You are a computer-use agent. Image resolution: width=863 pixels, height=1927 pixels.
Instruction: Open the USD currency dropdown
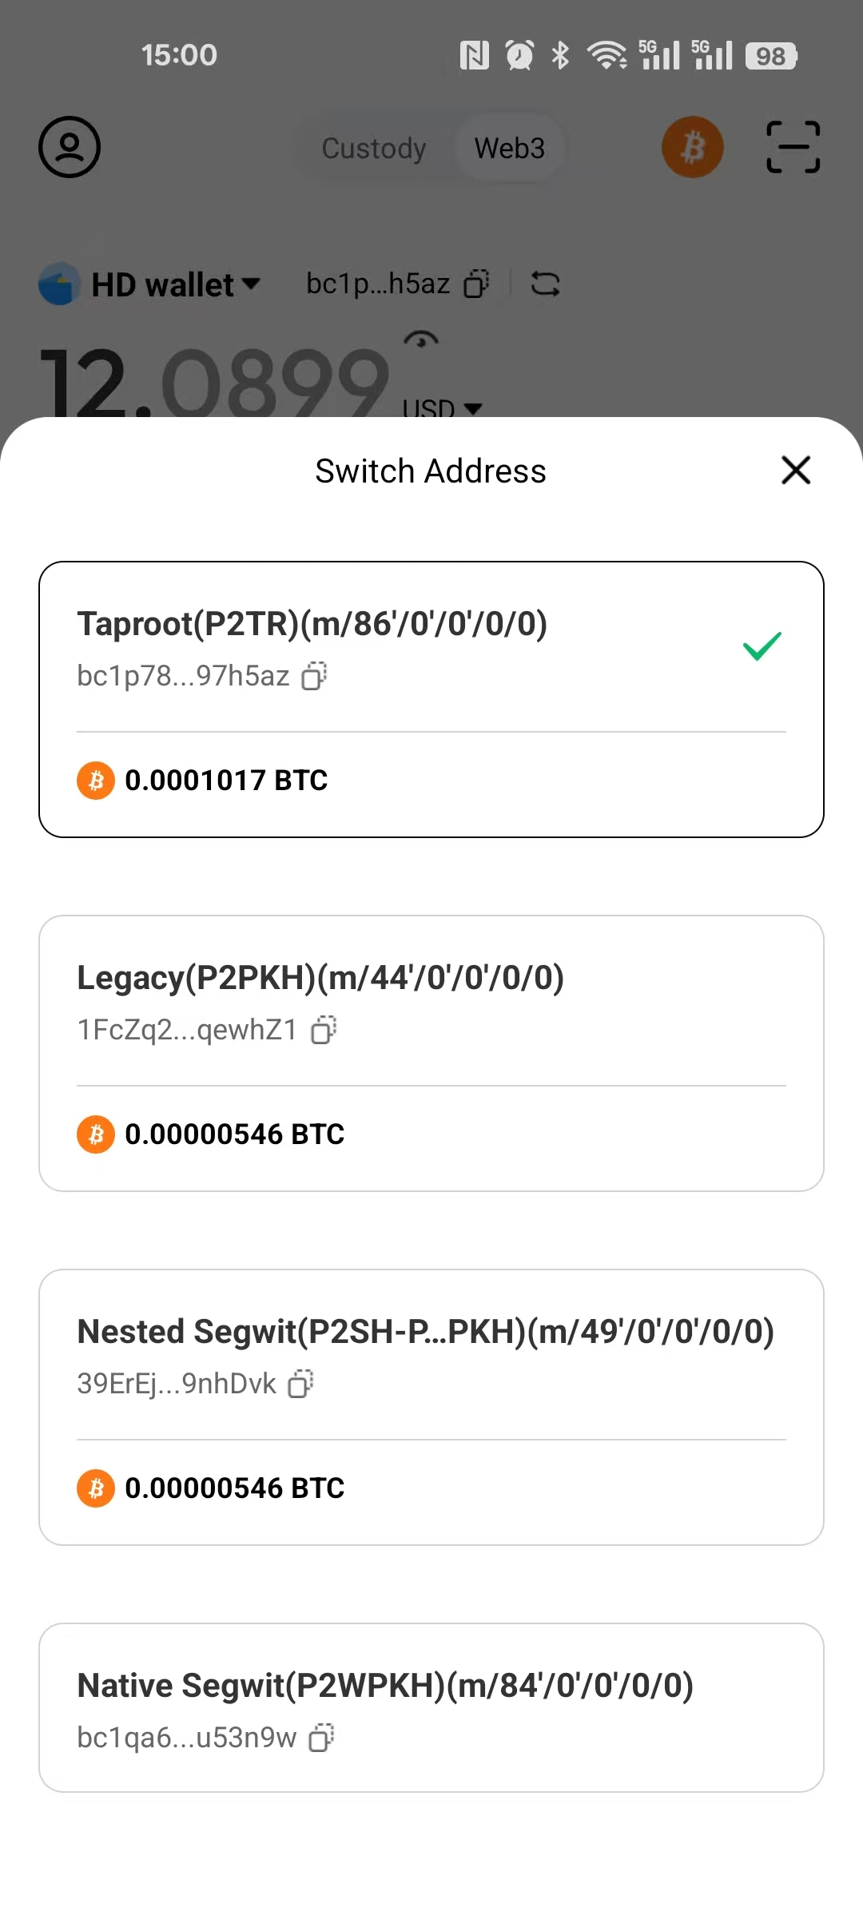(x=442, y=408)
